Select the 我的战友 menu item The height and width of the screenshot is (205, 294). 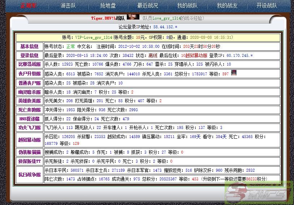tap(227, 6)
